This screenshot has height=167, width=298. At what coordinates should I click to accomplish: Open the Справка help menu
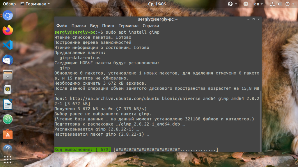[x=151, y=26]
